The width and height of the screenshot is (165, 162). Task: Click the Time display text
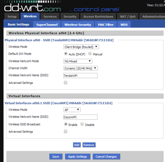coord(156,5)
